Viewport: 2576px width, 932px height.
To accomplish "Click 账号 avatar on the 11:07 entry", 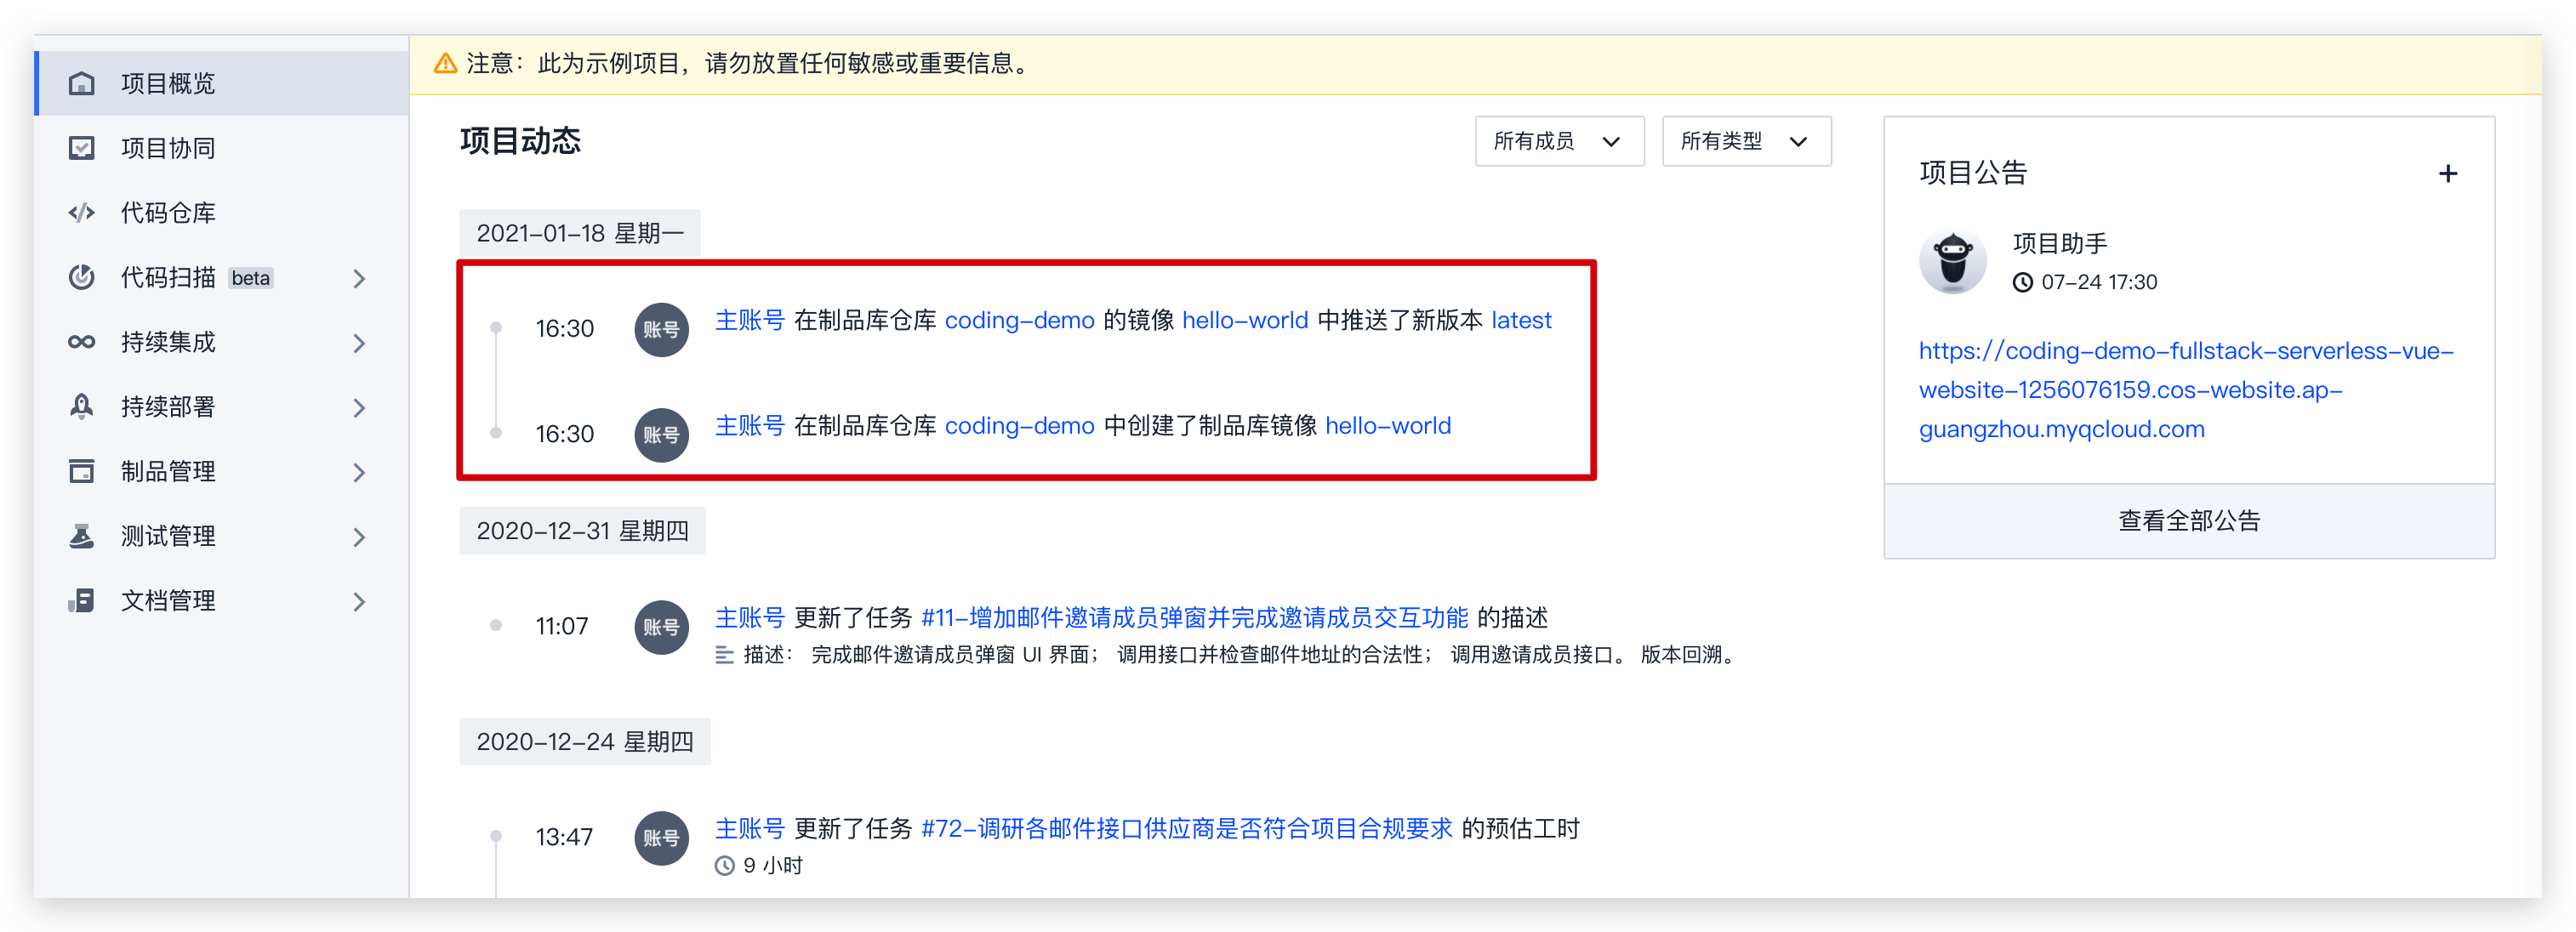I will click(x=661, y=627).
